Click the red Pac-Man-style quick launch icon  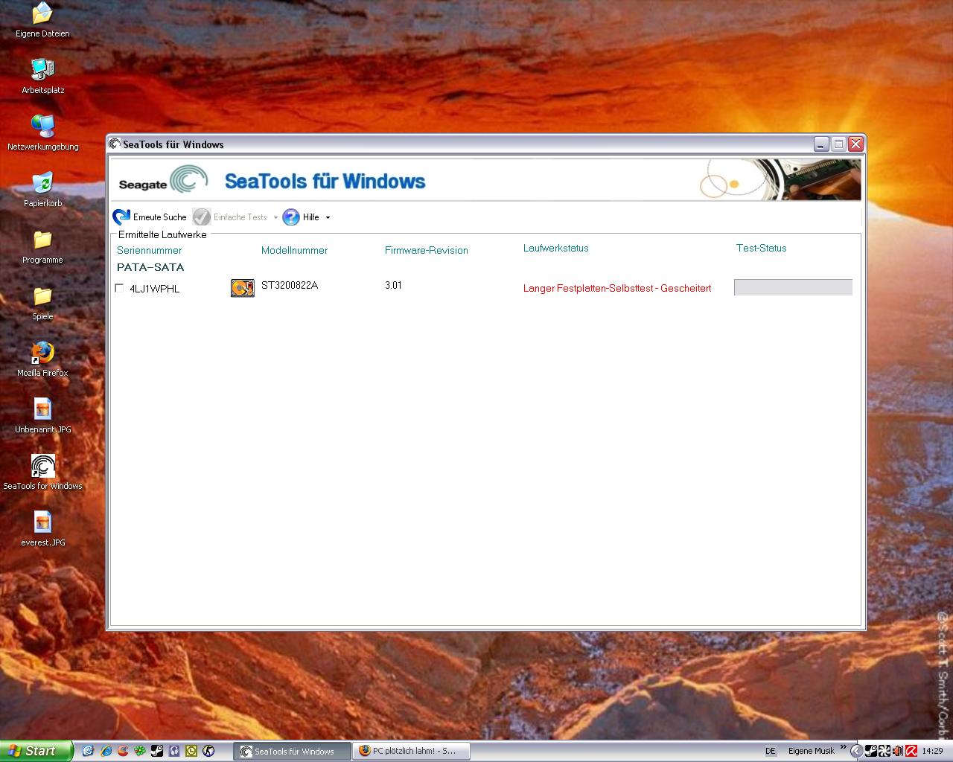pos(123,751)
